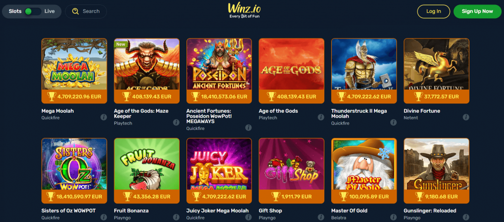This screenshot has height=222, width=504.
Task: Open info icon for Mega Moolah
Action: 103,117
